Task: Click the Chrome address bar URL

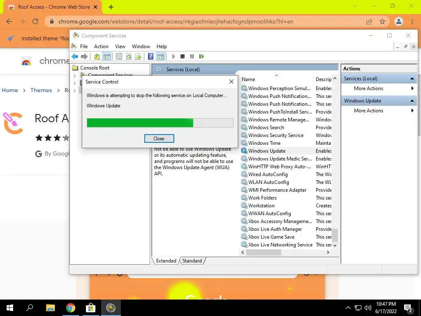Action: click(176, 21)
